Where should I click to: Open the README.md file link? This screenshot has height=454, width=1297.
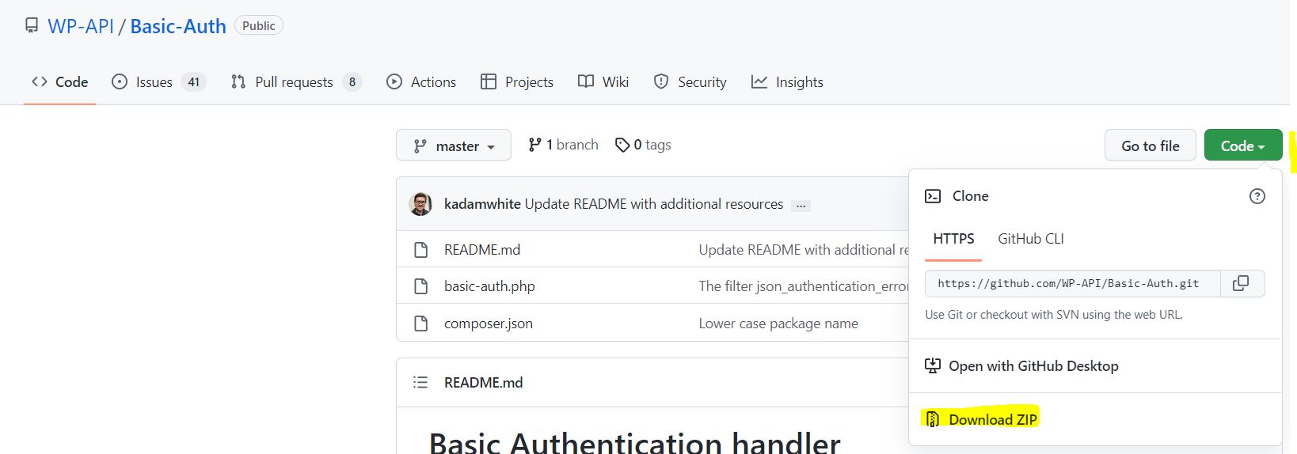point(481,250)
